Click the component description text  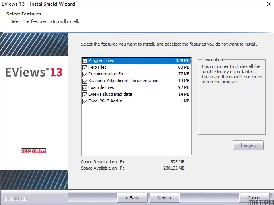point(232,74)
